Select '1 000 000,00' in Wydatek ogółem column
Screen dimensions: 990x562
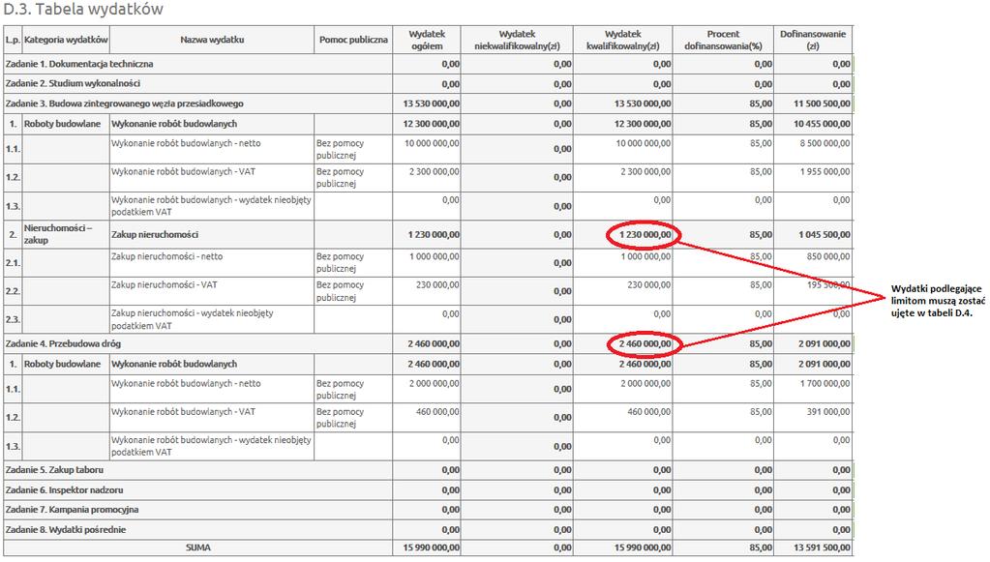[x=435, y=256]
